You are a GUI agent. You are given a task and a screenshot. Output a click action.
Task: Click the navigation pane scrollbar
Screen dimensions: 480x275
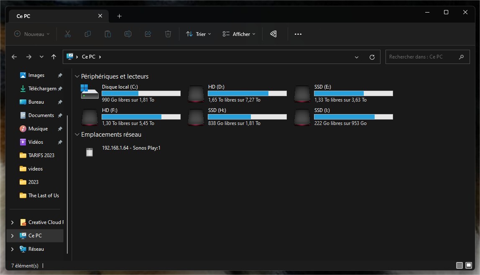(67, 184)
